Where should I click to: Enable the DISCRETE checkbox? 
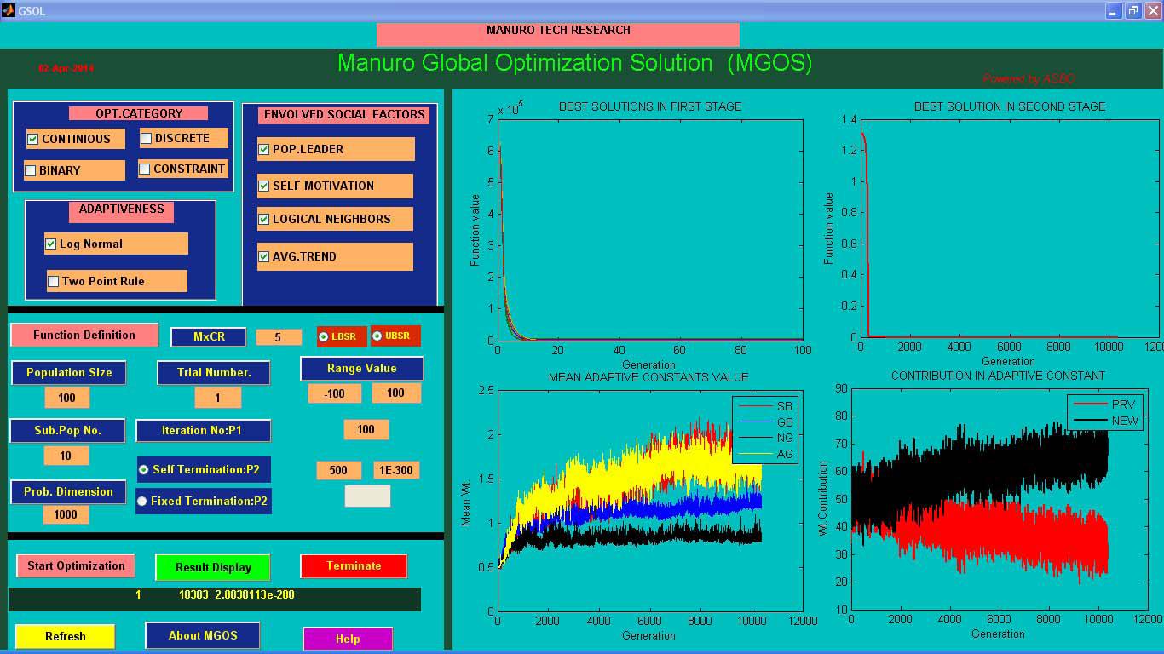(x=146, y=138)
